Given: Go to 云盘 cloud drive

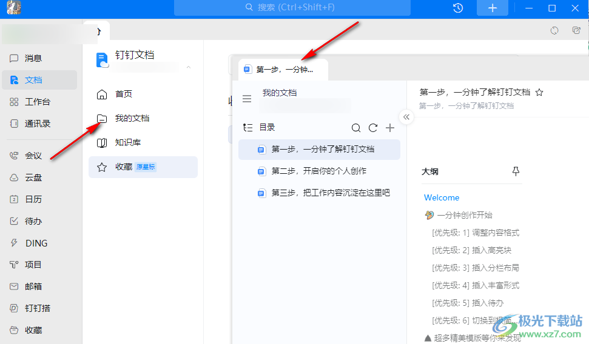Looking at the screenshot, I should coord(33,177).
